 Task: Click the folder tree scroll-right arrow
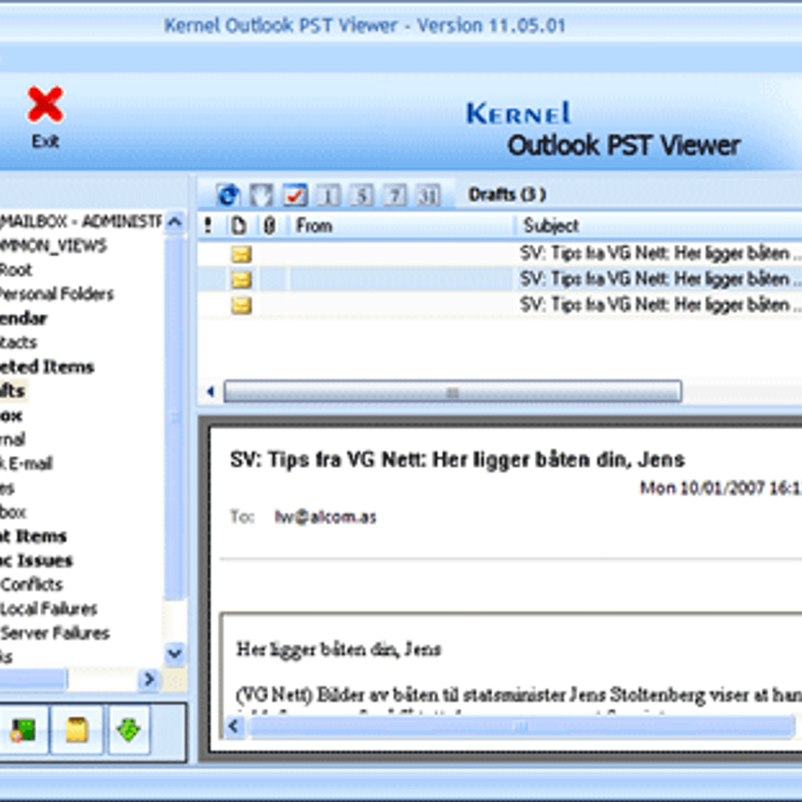(148, 680)
